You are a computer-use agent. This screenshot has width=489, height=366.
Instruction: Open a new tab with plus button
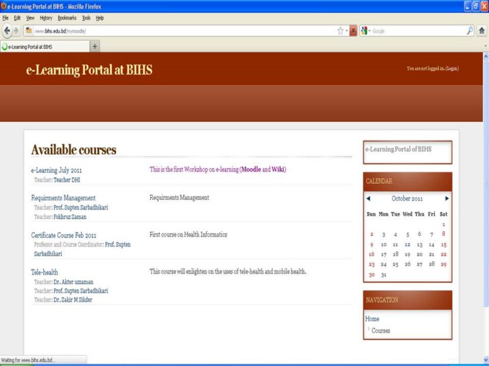click(95, 46)
